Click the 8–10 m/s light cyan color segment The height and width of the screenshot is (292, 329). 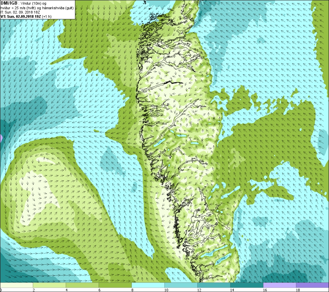[148, 285]
